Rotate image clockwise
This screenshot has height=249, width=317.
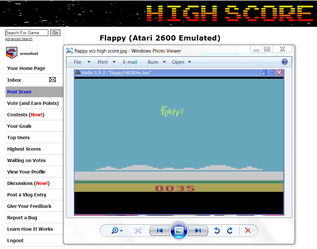point(230,231)
